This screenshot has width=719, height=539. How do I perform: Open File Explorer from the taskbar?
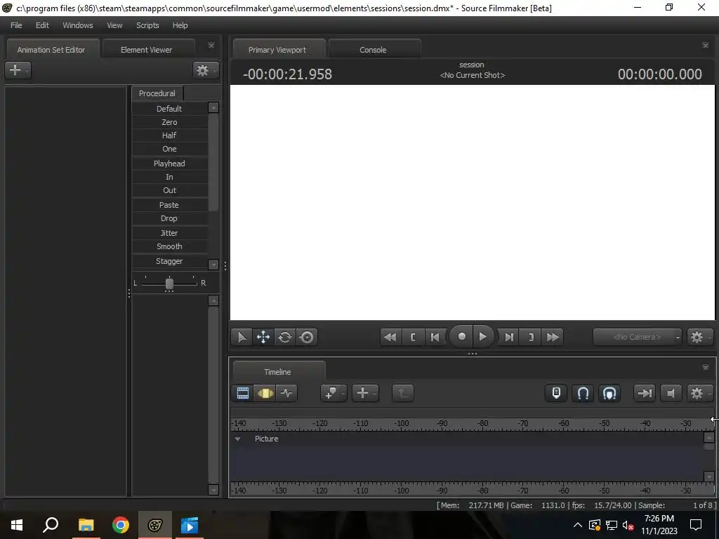tap(86, 525)
